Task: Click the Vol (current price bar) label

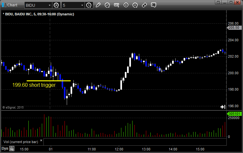Action: [x=21, y=142]
